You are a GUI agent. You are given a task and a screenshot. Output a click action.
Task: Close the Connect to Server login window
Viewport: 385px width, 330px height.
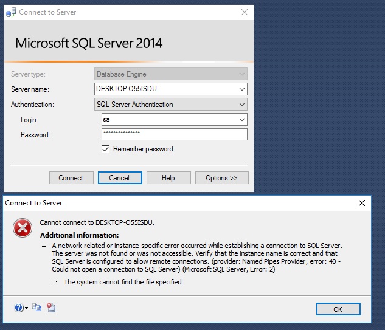[x=245, y=12]
